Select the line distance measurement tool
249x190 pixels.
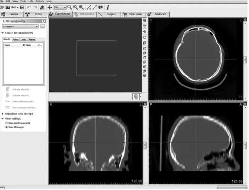click(x=95, y=7)
